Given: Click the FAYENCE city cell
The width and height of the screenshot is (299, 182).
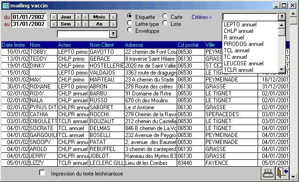Looking at the screenshot, I should pyautogui.click(x=231, y=163).
